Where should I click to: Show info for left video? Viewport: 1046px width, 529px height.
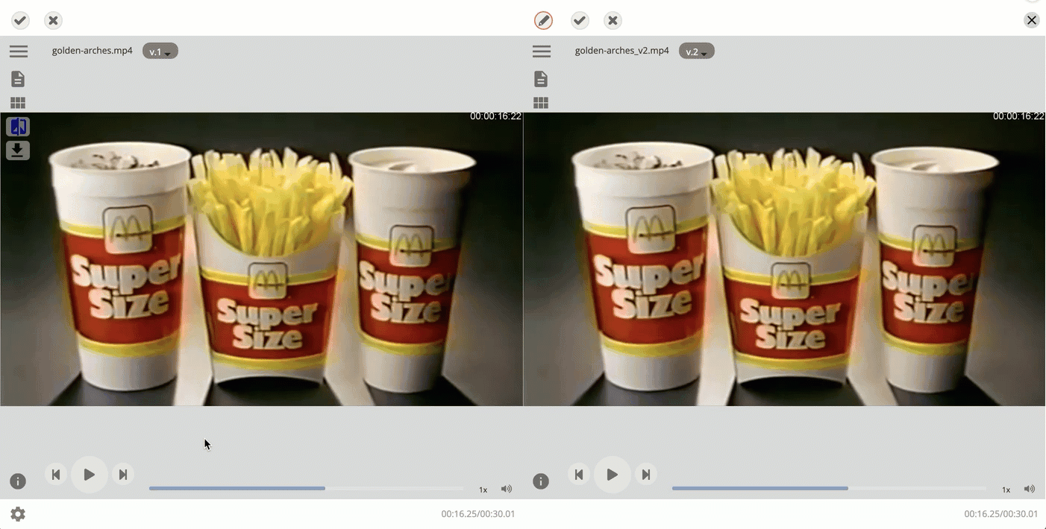18,481
